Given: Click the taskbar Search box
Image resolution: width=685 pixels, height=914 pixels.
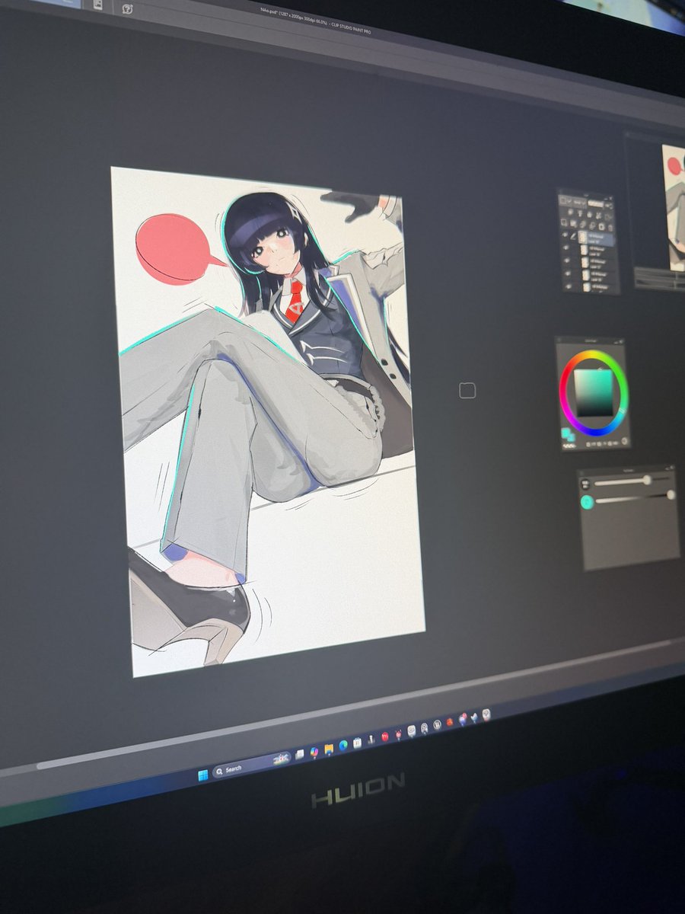Looking at the screenshot, I should coord(252,765).
